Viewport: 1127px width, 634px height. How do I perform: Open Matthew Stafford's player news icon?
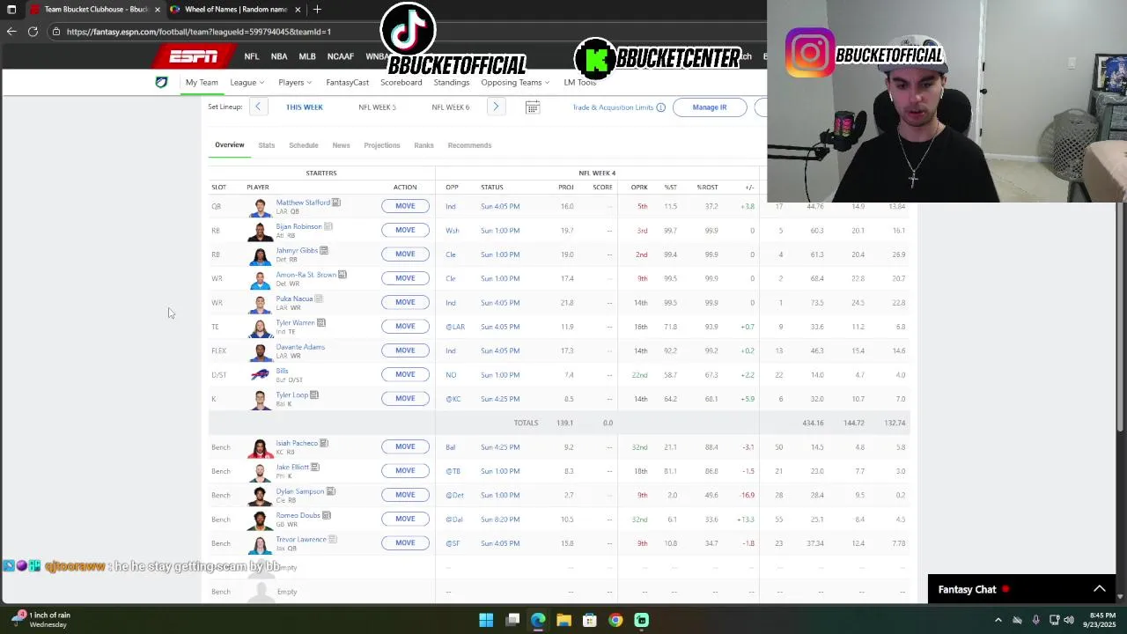click(336, 203)
